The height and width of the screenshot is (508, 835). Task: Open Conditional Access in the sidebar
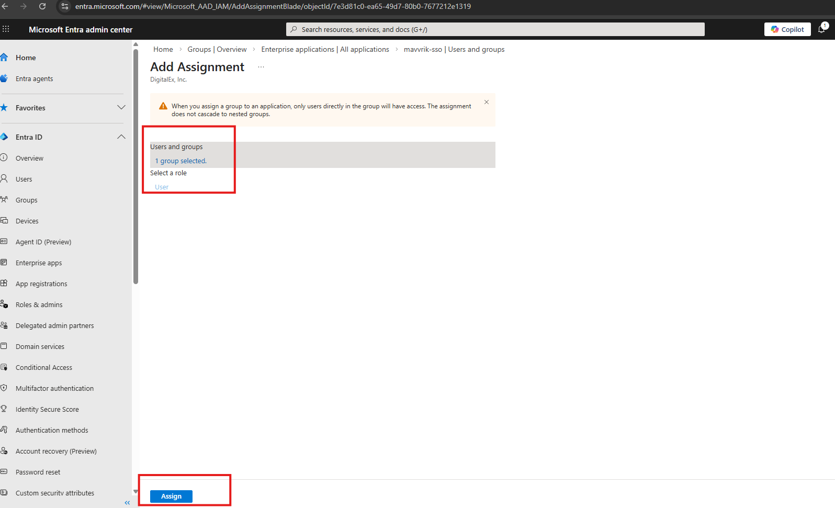point(44,368)
